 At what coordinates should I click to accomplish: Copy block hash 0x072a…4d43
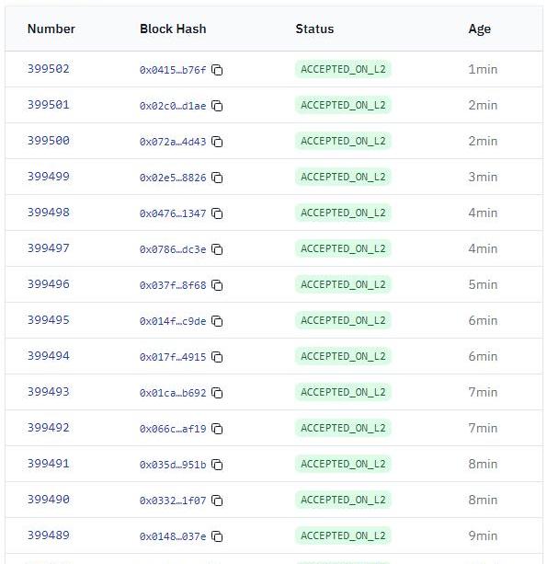[x=217, y=142]
